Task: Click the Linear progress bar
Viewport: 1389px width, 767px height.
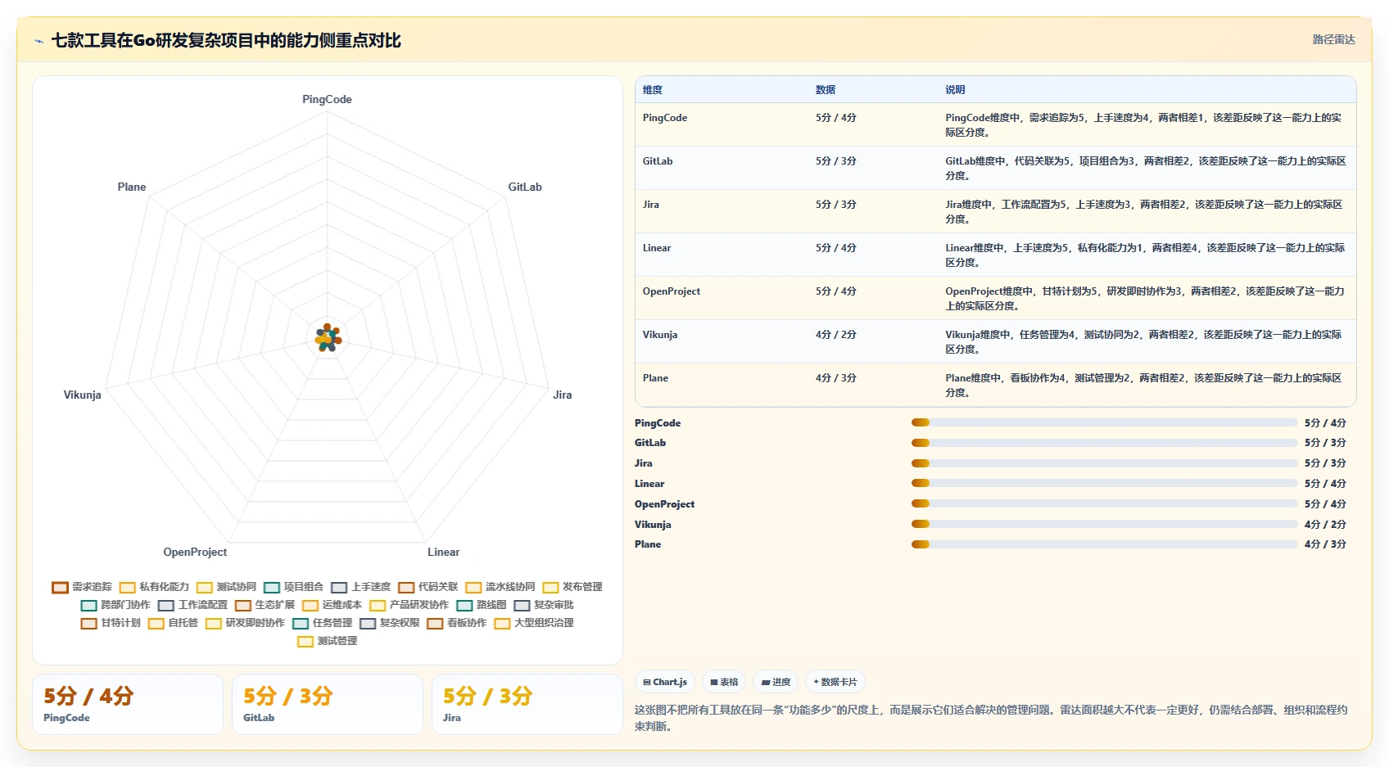Action: coord(1105,484)
